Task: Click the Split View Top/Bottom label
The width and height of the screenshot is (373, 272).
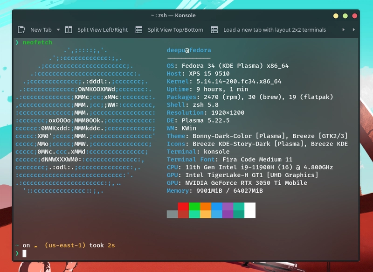Action: pos(175,30)
